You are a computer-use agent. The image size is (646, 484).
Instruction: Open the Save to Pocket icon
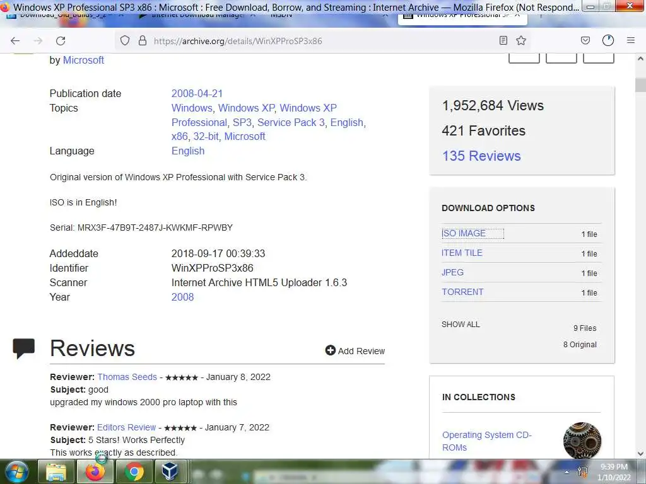point(585,40)
